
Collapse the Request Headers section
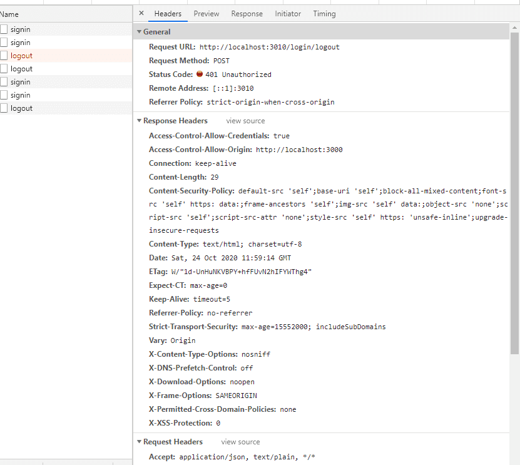[139, 442]
